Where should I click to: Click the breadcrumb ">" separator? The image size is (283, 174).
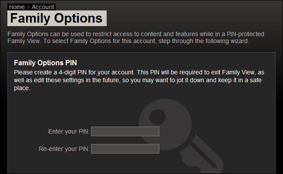[28, 7]
